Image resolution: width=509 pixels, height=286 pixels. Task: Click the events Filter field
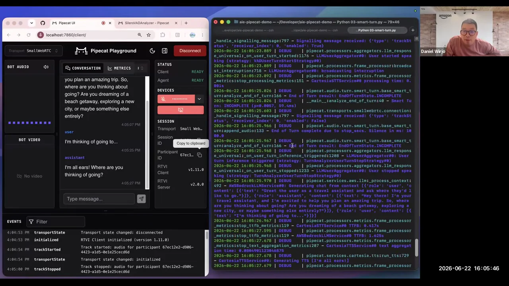click(x=56, y=222)
